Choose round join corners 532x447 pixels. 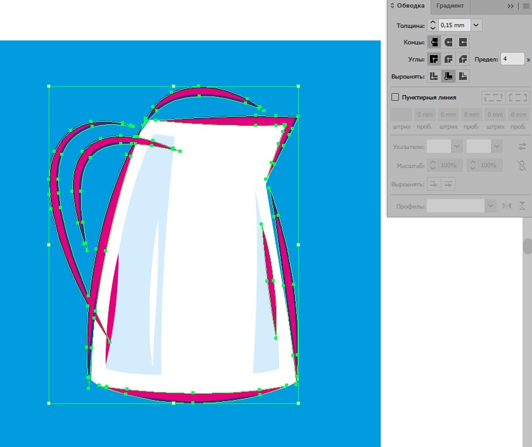(x=448, y=59)
